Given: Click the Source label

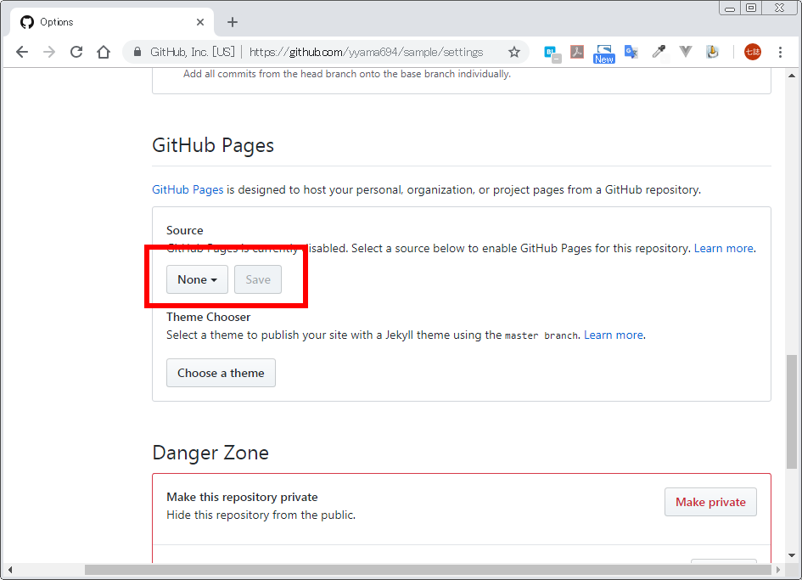Looking at the screenshot, I should 185,230.
